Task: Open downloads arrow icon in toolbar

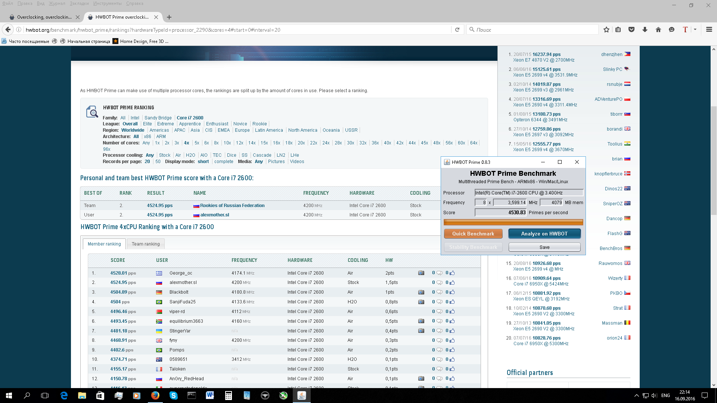Action: [645, 30]
